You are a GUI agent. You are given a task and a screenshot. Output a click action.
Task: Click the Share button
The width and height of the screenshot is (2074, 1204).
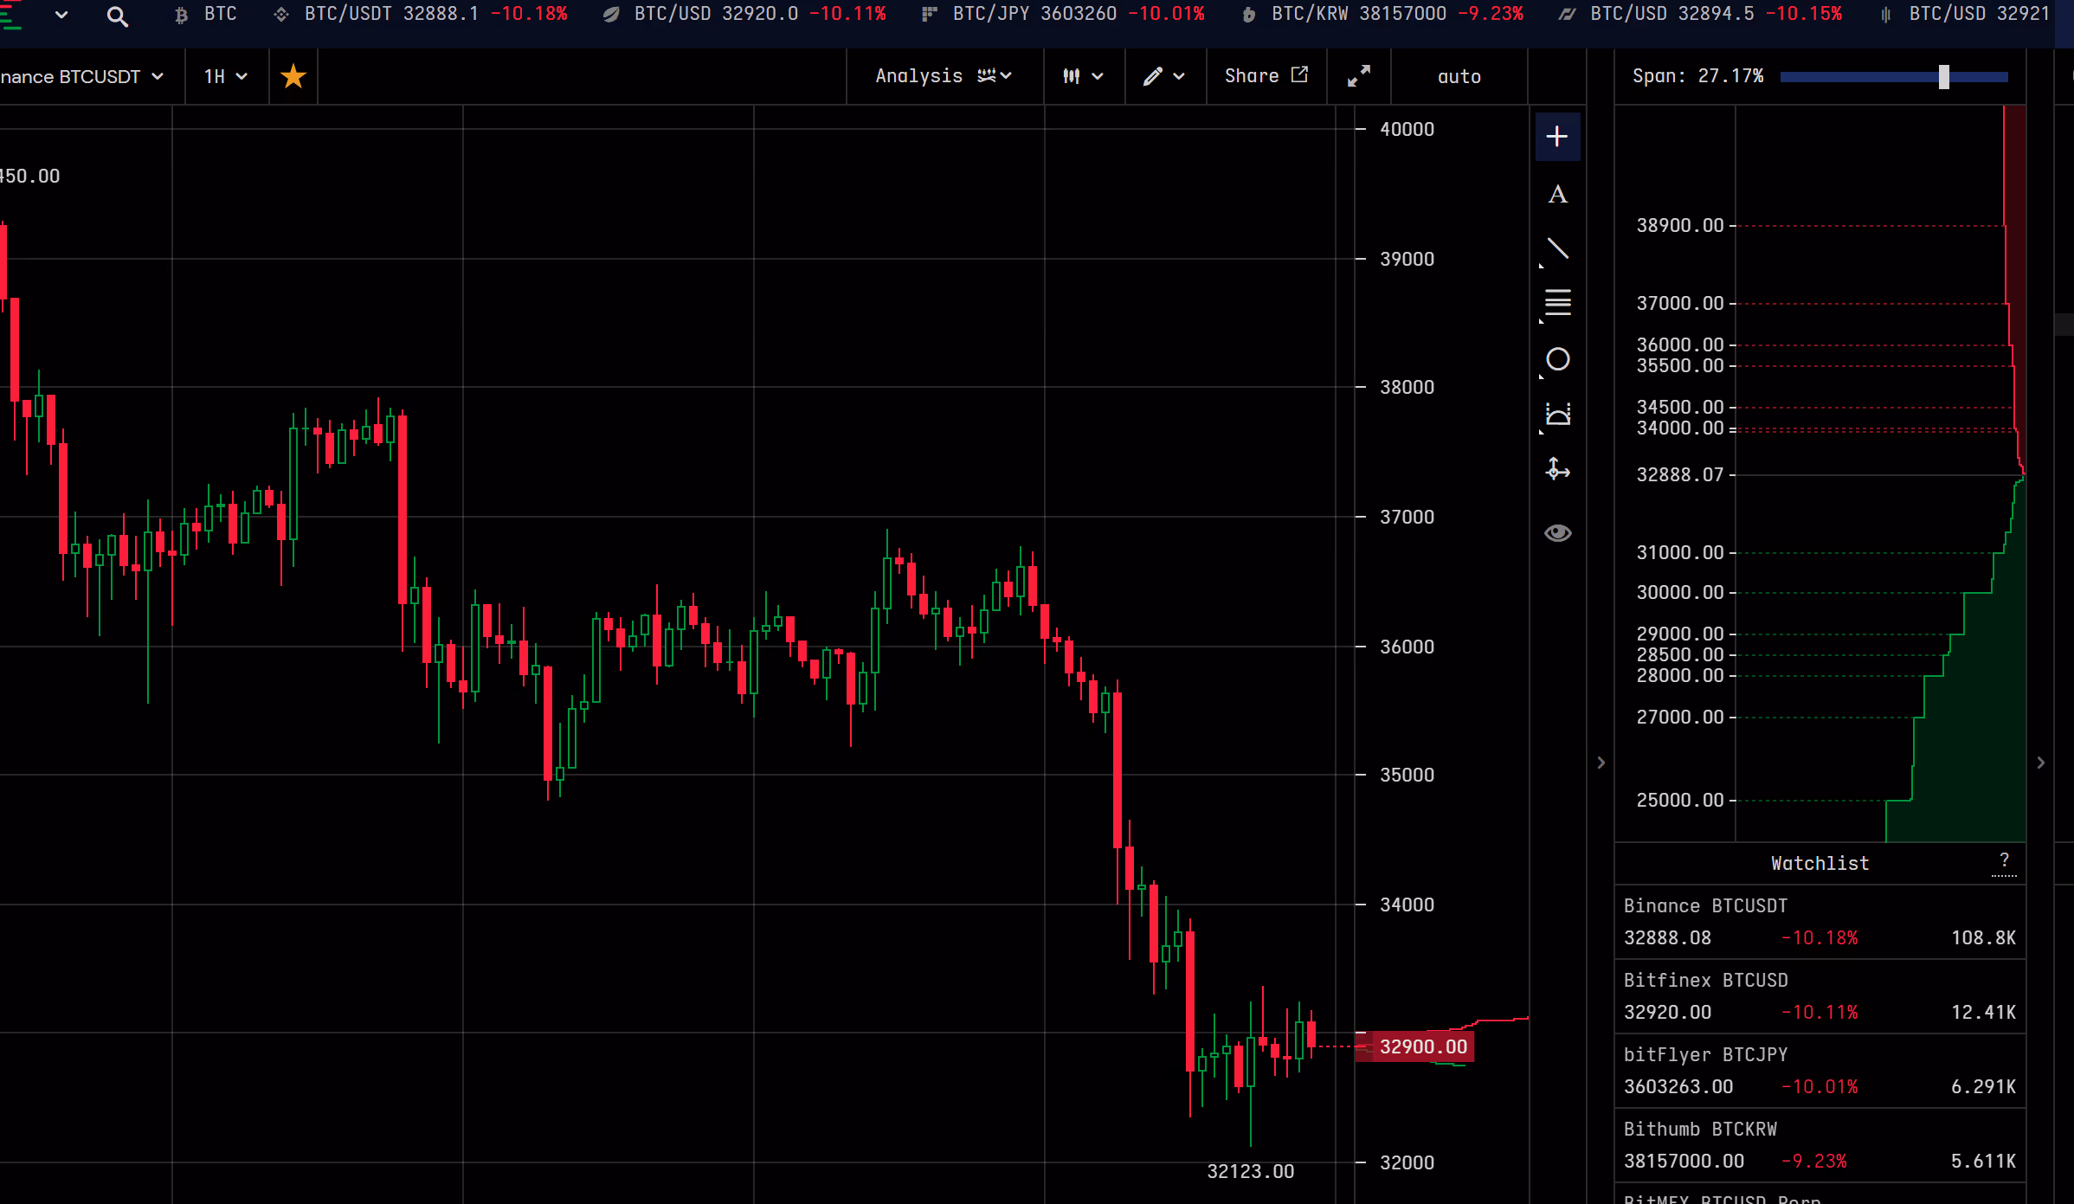click(x=1266, y=76)
